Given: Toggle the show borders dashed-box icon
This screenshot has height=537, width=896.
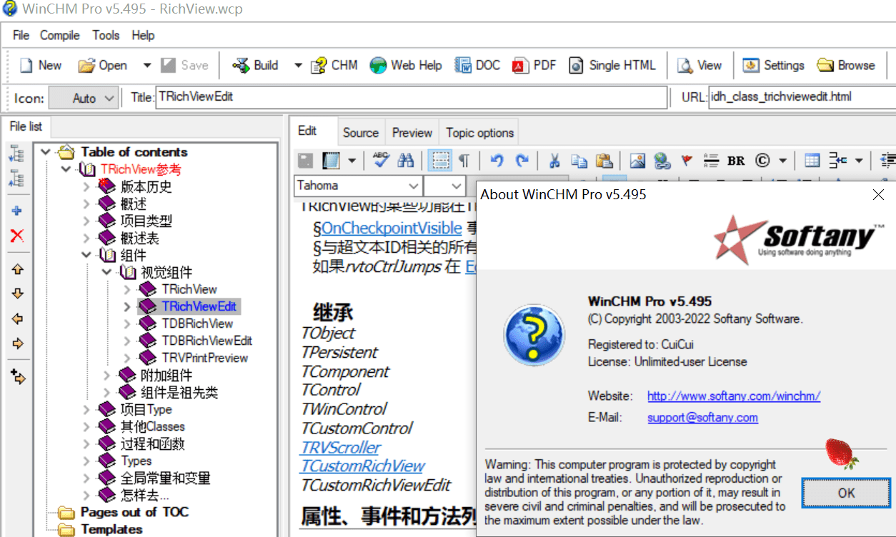Looking at the screenshot, I should coord(441,160).
